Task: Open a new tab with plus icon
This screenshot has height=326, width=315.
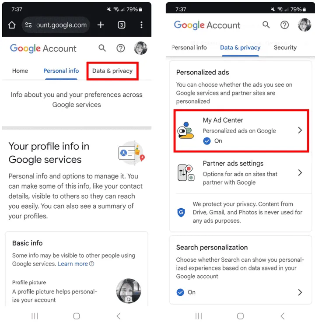Action: pyautogui.click(x=101, y=25)
